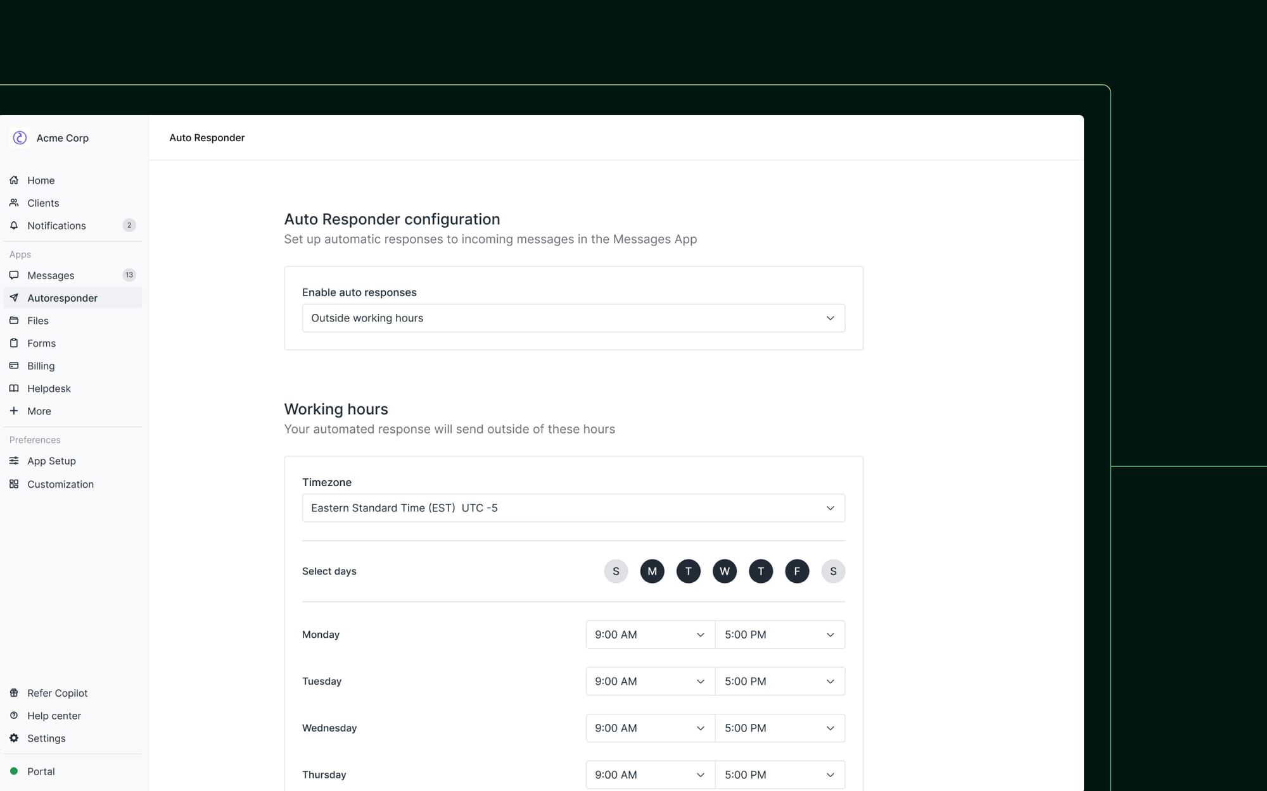Viewport: 1267px width, 791px height.
Task: Click the Home house icon
Action: pyautogui.click(x=14, y=180)
